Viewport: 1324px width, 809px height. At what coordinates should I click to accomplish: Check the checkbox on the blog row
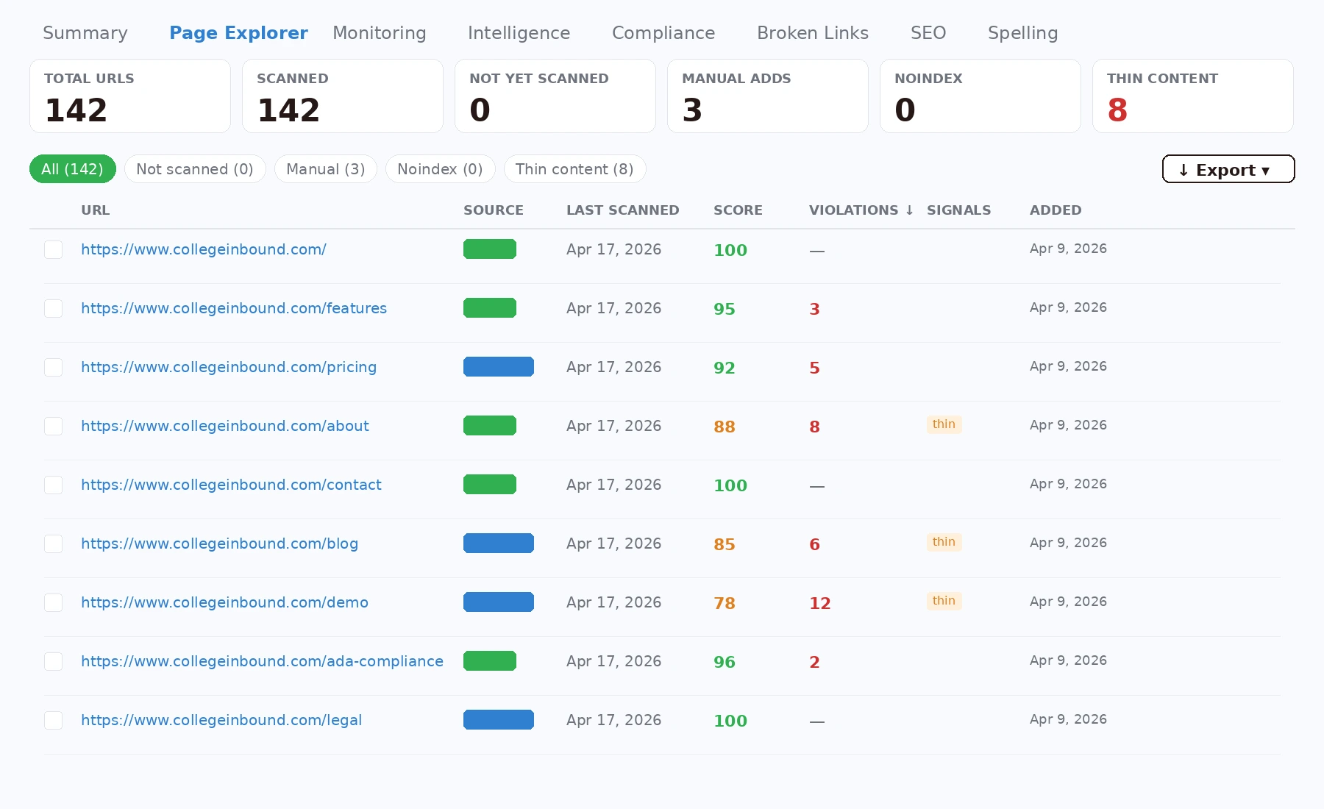54,544
